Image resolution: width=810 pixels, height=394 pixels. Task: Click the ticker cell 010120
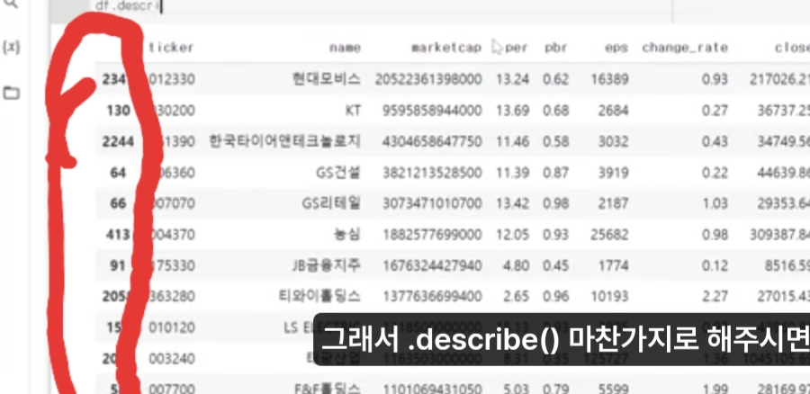pyautogui.click(x=171, y=327)
